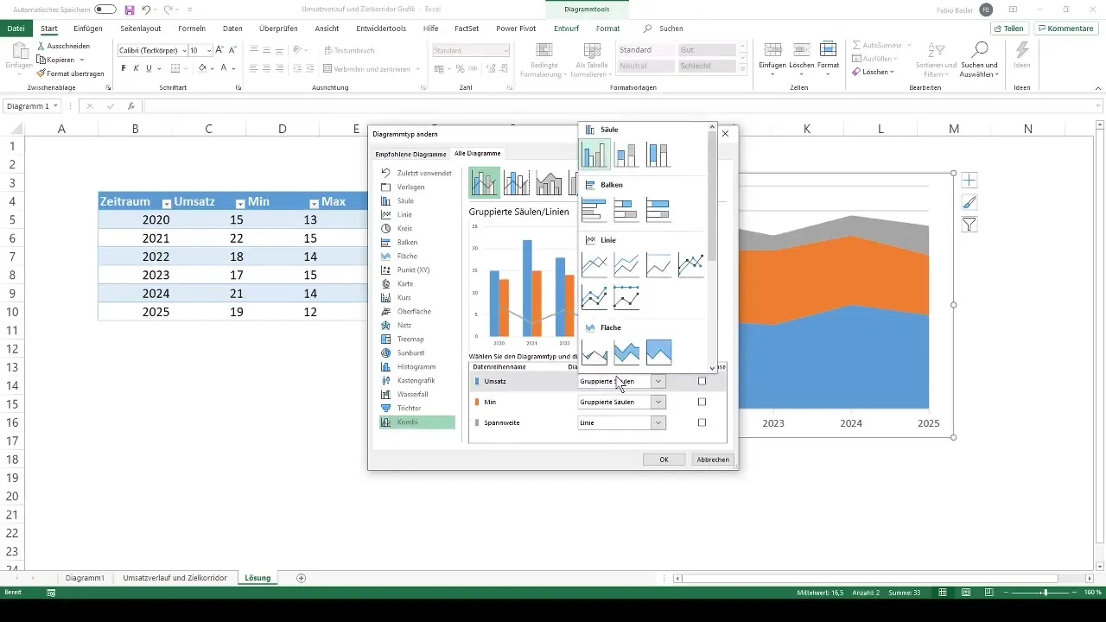Switch to Empfohlene Diagramme tab

[411, 154]
